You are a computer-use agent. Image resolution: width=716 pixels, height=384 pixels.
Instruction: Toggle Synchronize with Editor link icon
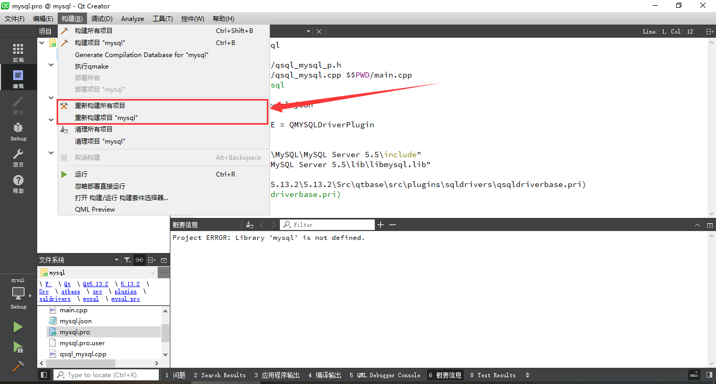tap(139, 259)
